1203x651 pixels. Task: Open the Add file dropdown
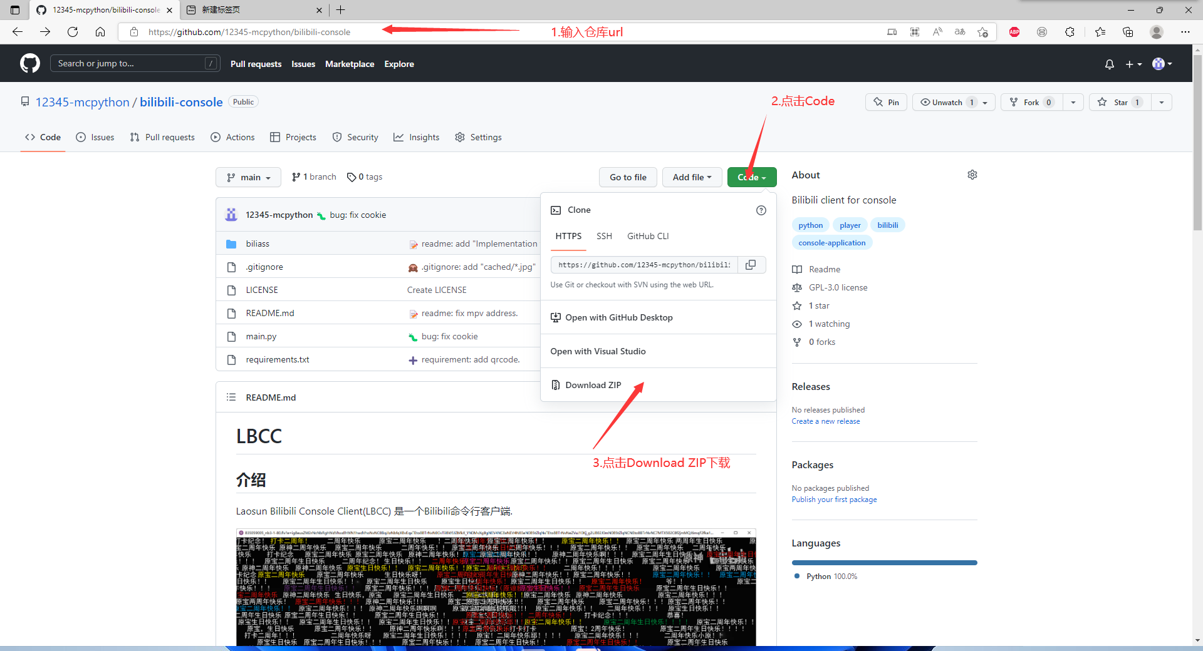[x=692, y=177]
